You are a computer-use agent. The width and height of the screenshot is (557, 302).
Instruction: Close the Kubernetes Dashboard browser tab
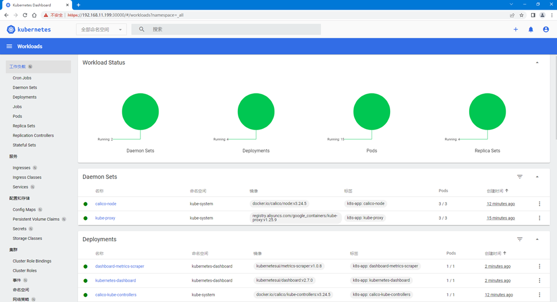pyautogui.click(x=67, y=5)
